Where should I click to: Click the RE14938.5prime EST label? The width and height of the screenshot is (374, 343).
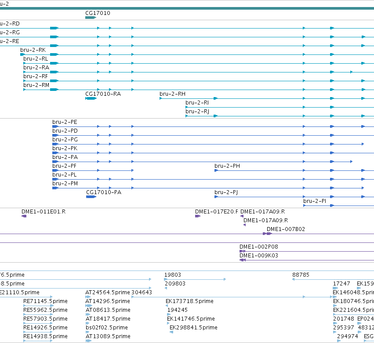coord(45,336)
